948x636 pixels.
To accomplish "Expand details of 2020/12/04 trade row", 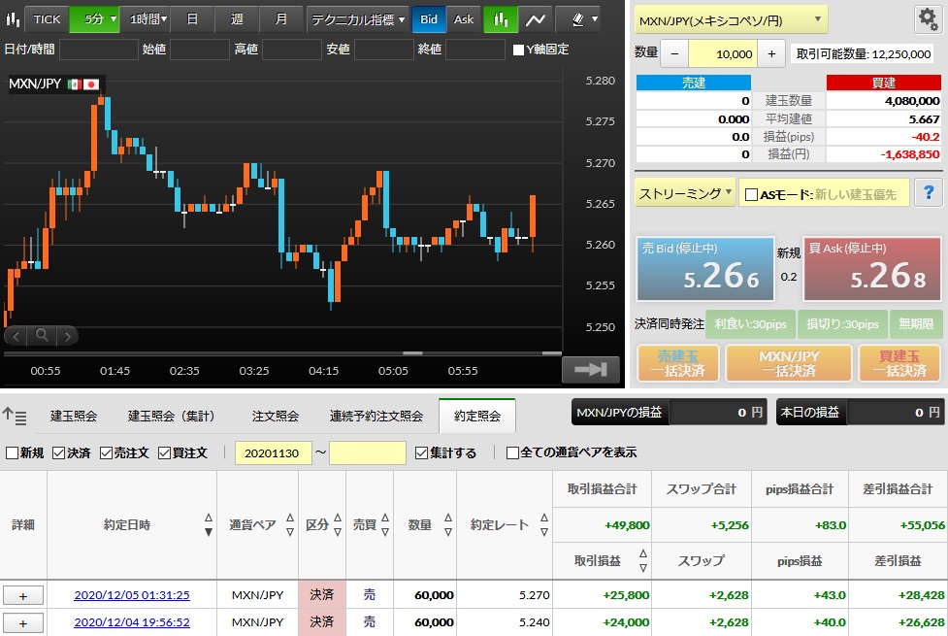I will pos(23,622).
